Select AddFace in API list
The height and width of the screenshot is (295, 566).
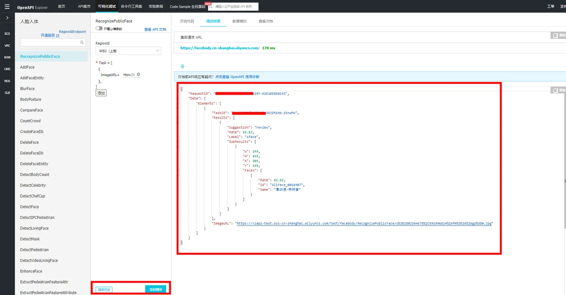pos(27,67)
